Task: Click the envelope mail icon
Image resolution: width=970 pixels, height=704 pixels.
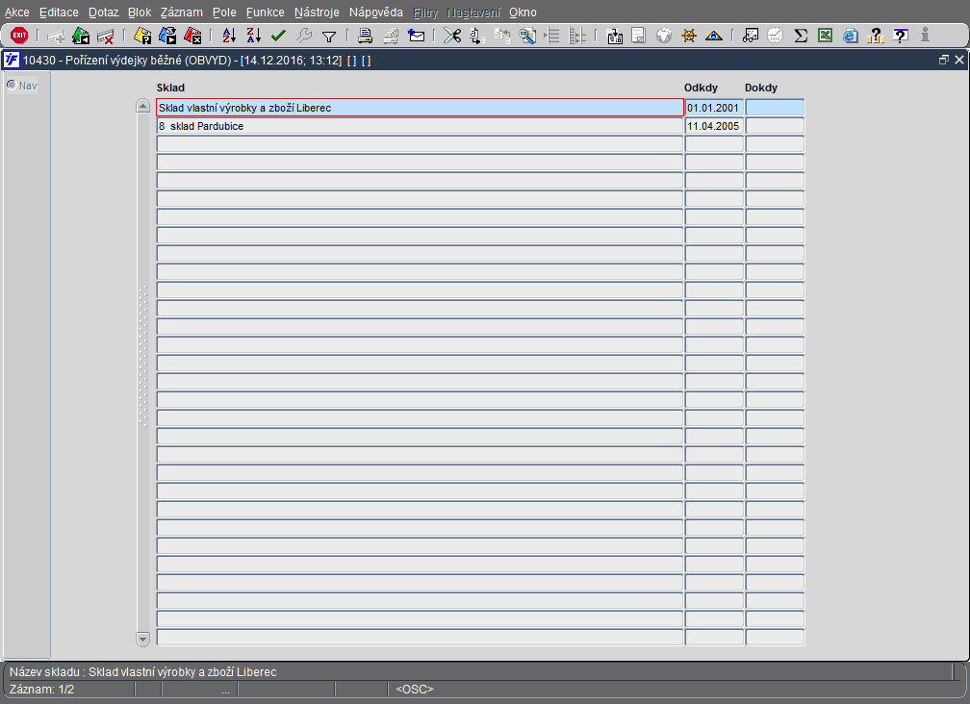Action: [417, 36]
